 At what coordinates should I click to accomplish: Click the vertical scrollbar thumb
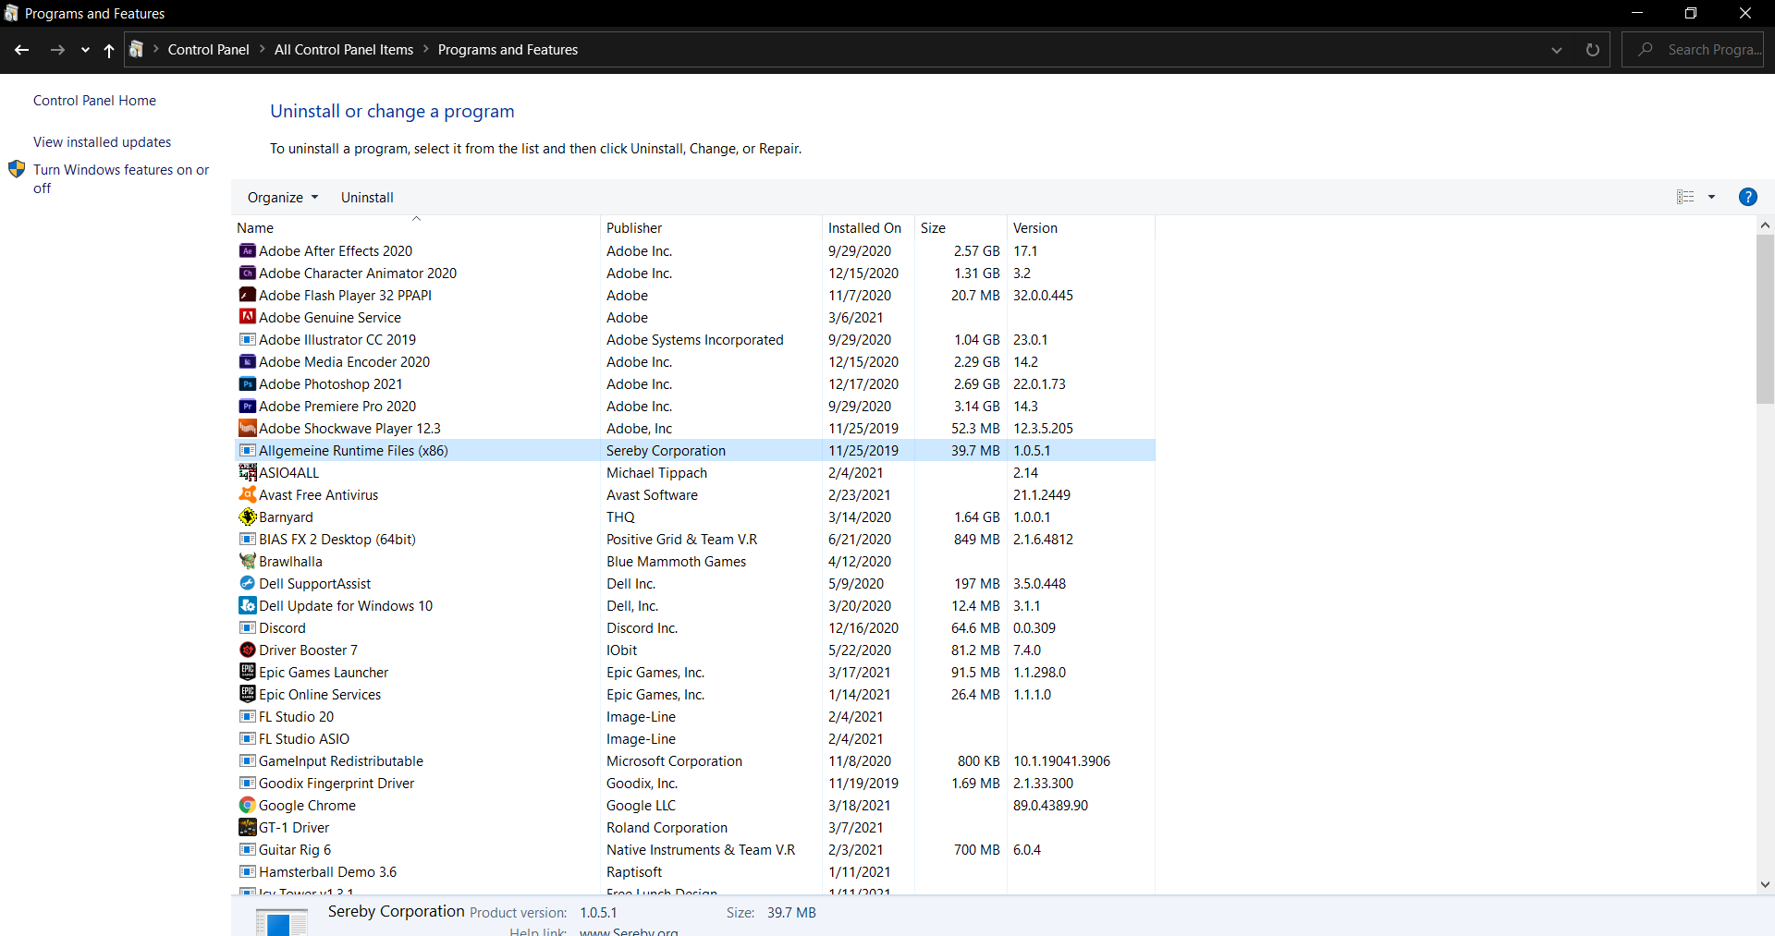[x=1765, y=319]
